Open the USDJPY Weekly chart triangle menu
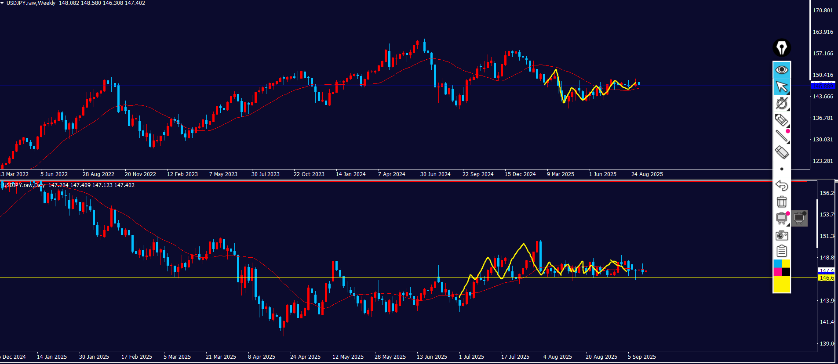838x364 pixels. (2, 3)
